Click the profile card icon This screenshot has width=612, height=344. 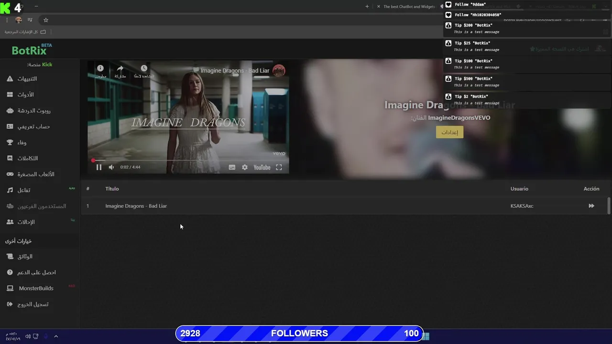point(10,127)
